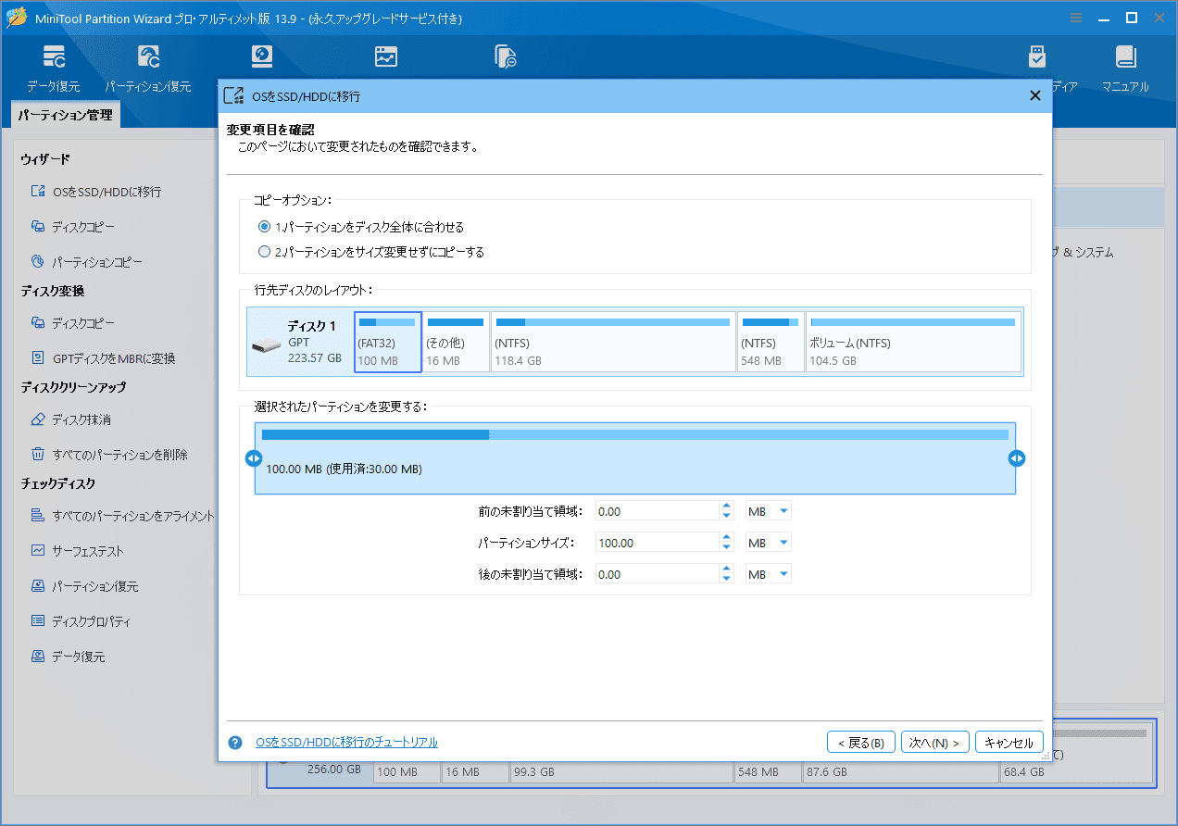The width and height of the screenshot is (1178, 826).
Task: Click the 前の未割り当て領域 value field
Action: pos(658,511)
